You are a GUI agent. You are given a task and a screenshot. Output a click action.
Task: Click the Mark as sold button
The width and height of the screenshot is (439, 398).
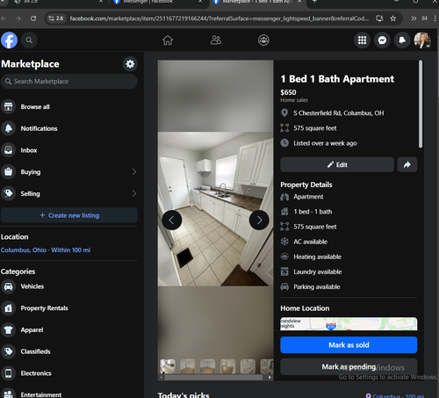pyautogui.click(x=349, y=344)
